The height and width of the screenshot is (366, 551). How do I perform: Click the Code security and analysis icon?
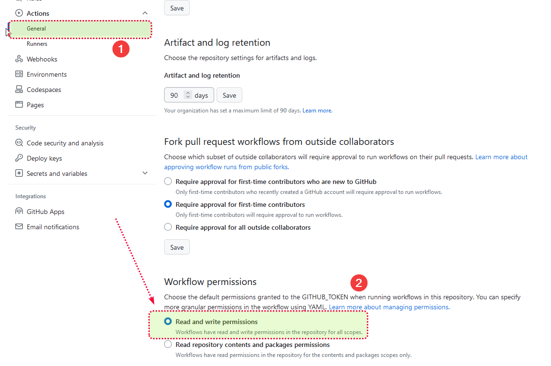click(x=19, y=143)
